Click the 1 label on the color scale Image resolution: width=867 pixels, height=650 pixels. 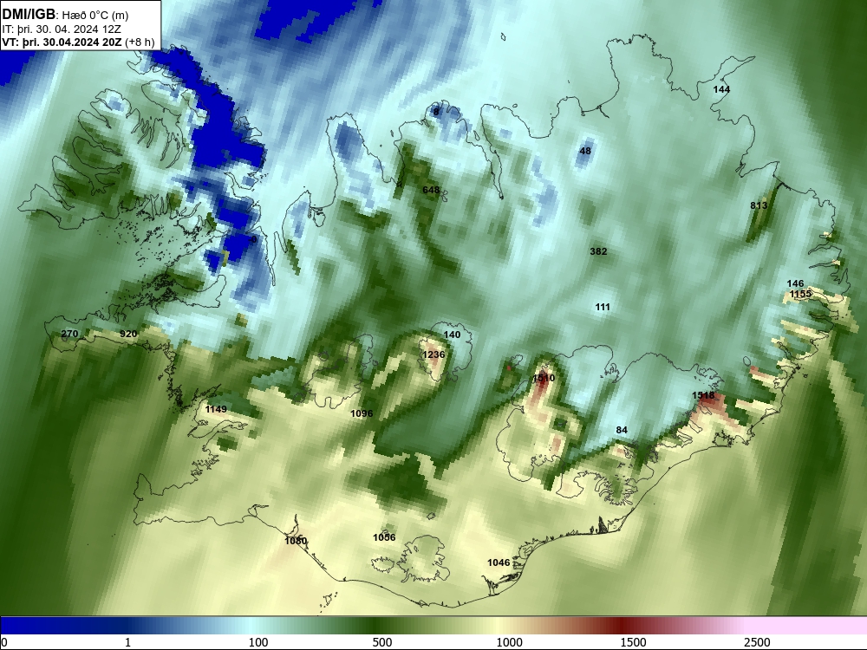[127, 642]
